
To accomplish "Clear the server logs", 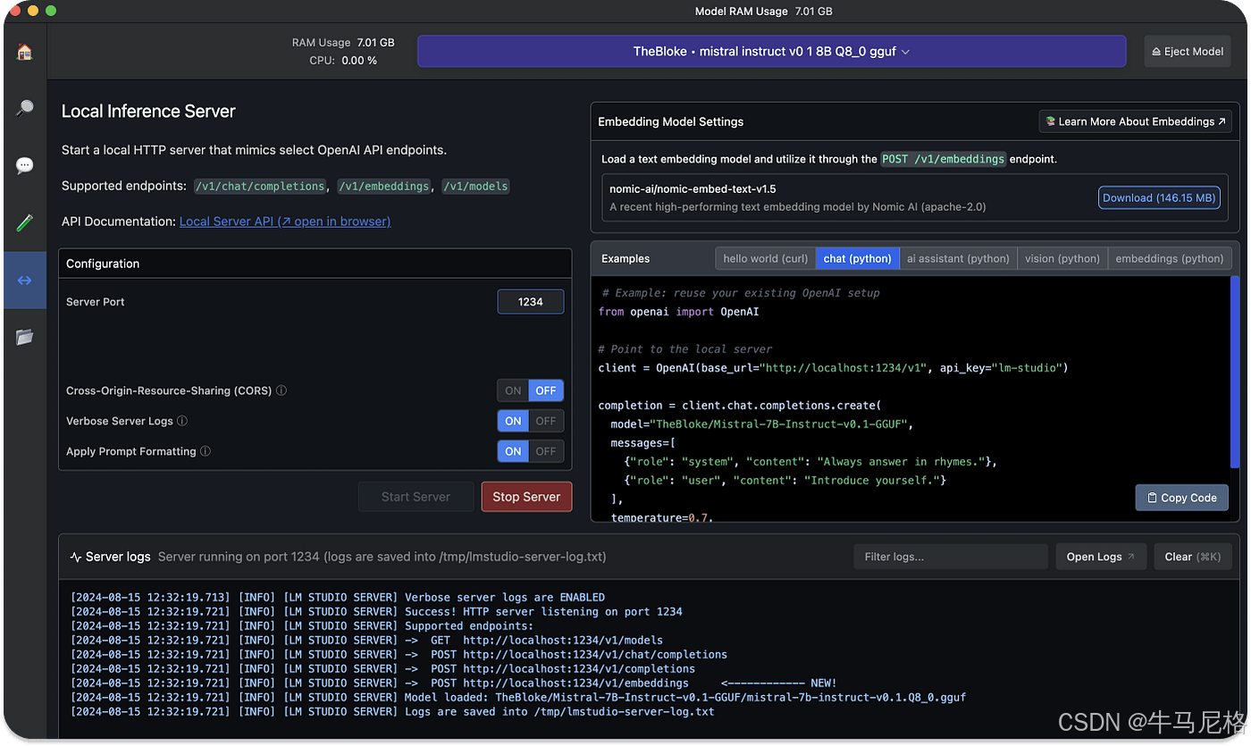I will [1193, 557].
